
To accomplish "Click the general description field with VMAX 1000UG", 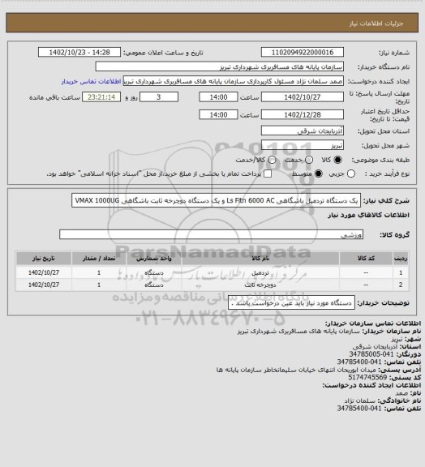I will pyautogui.click(x=216, y=200).
